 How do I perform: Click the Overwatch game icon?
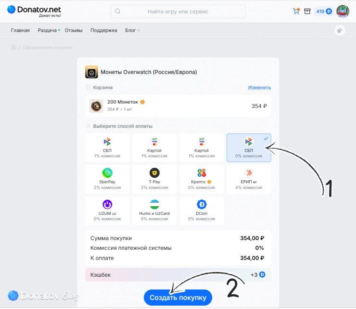pyautogui.click(x=91, y=72)
